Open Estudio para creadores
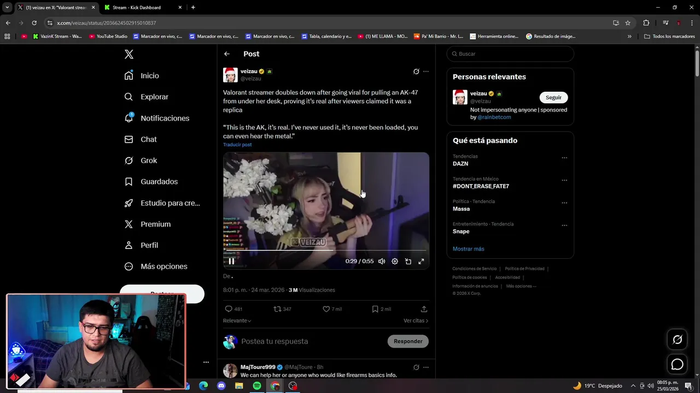700x393 pixels. point(162,203)
